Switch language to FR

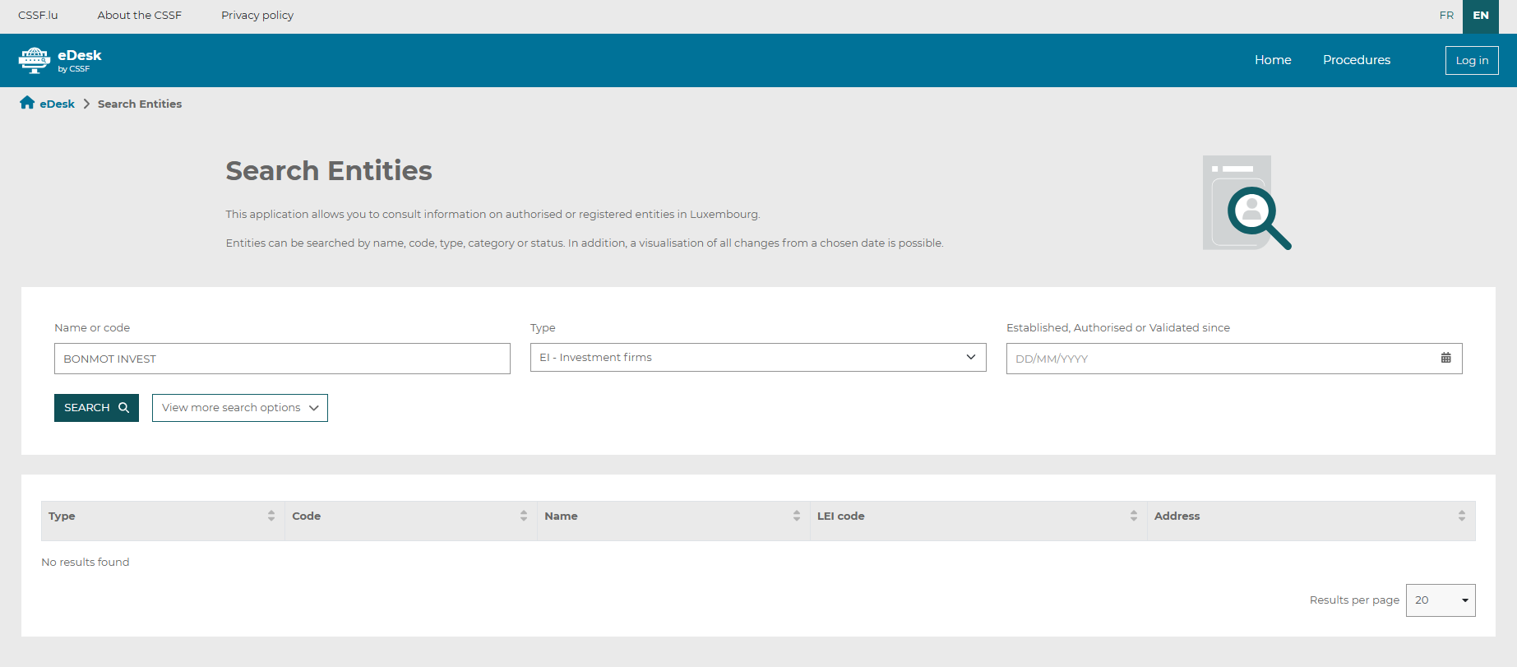tap(1446, 16)
